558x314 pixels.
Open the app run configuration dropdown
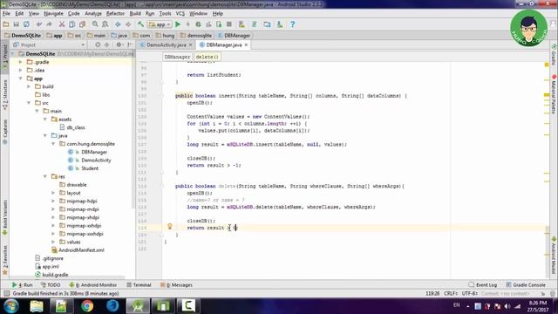tap(160, 24)
